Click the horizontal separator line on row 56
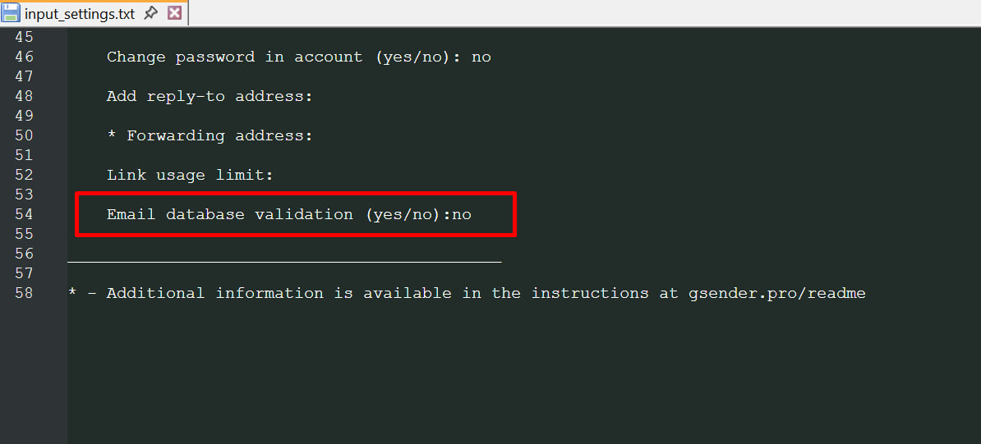Viewport: 981px width, 444px height. pyautogui.click(x=284, y=262)
